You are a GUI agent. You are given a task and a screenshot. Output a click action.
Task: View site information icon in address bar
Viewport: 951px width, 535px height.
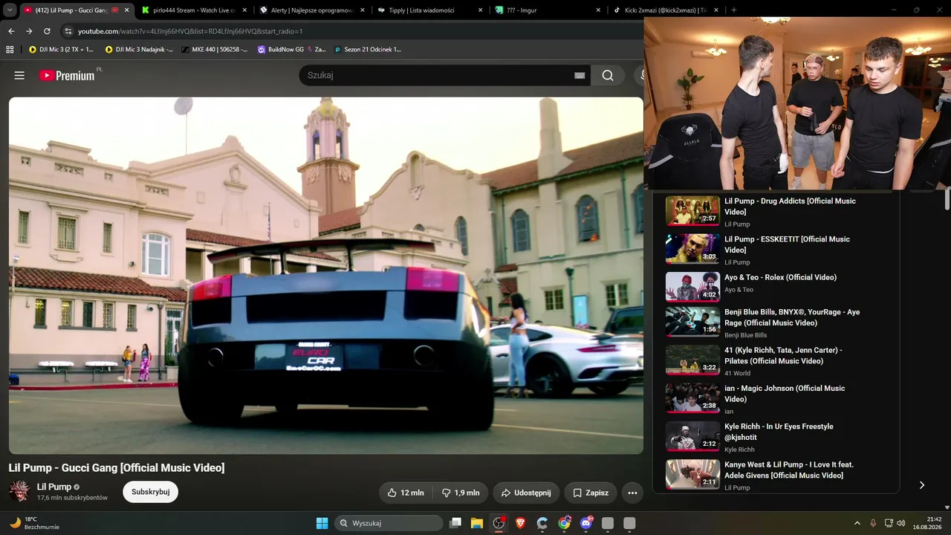[x=68, y=31]
